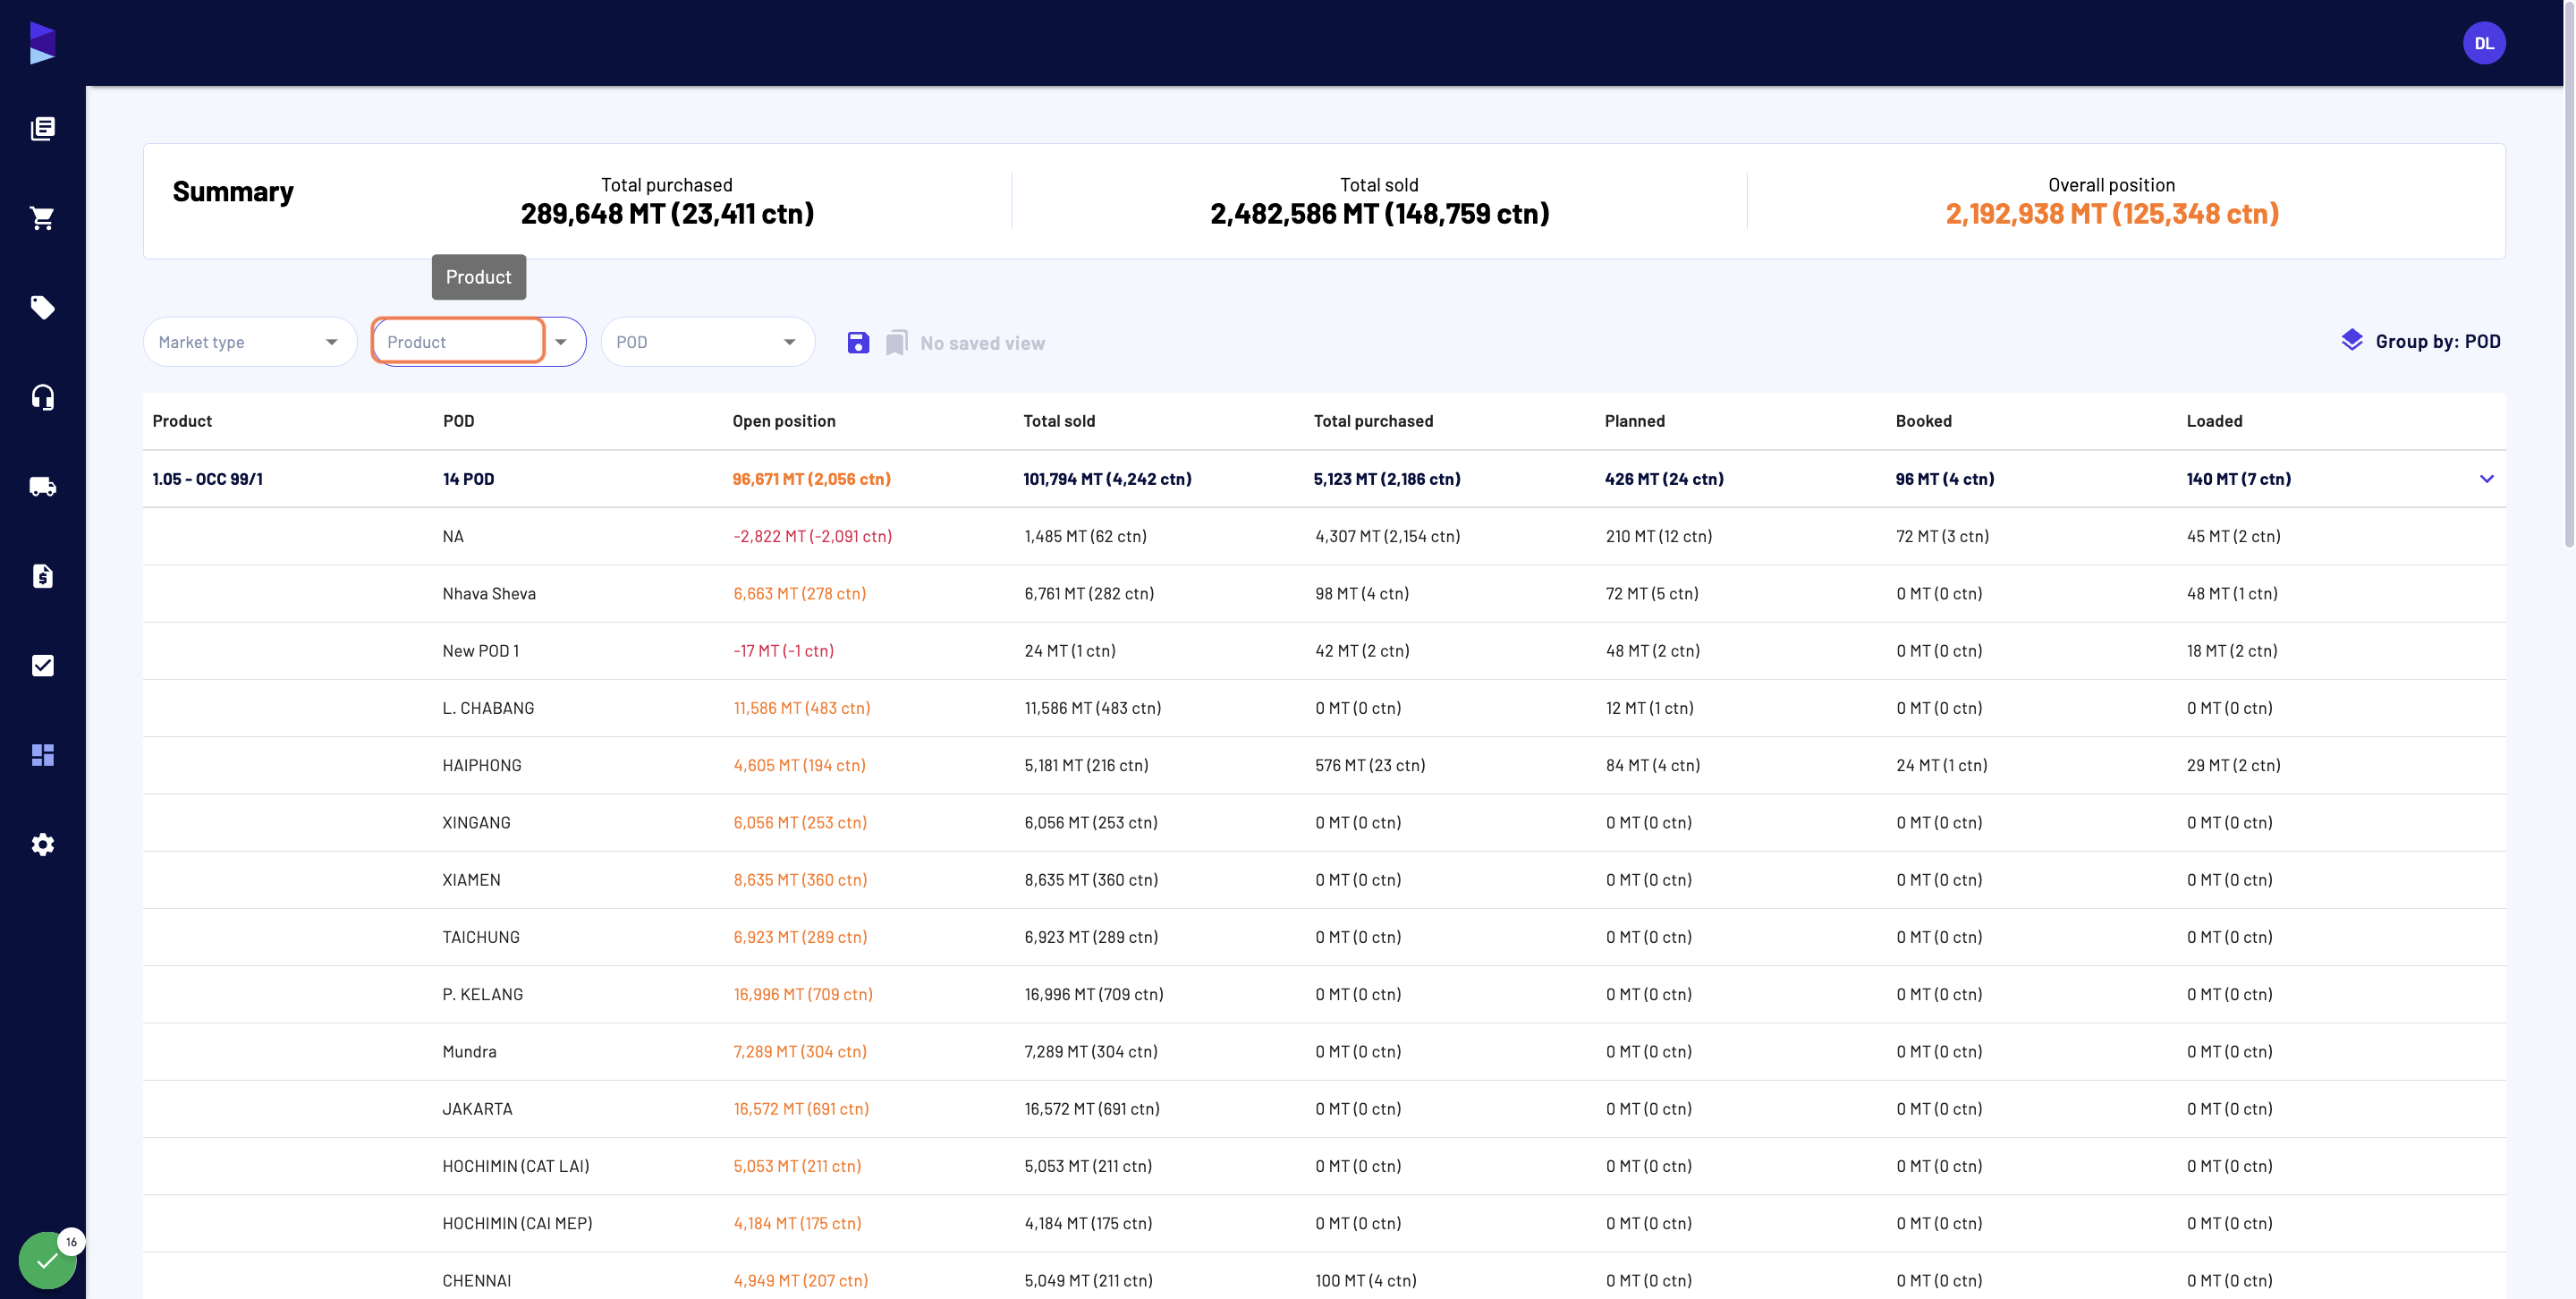Click the Booked column header
This screenshot has width=2576, height=1299.
[x=1923, y=421]
